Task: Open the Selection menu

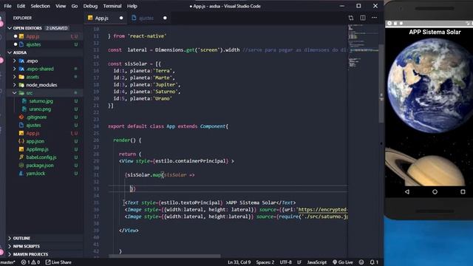Action: point(41,6)
